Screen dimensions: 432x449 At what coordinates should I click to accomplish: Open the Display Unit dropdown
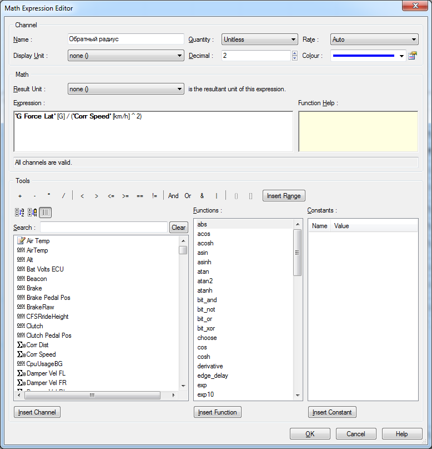click(125, 56)
